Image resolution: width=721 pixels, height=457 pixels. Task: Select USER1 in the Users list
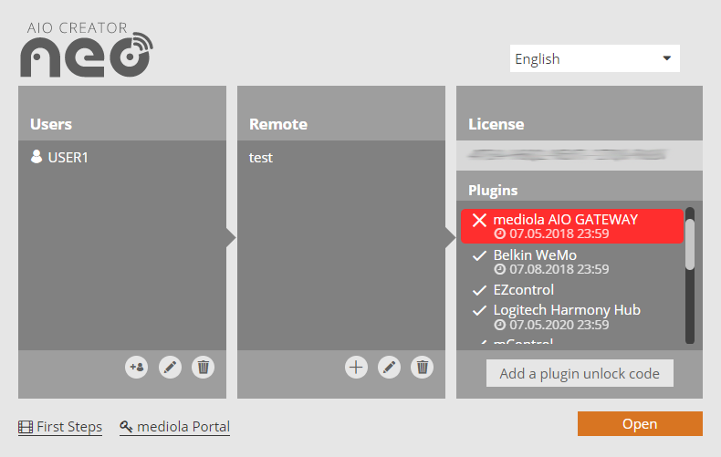pos(68,157)
